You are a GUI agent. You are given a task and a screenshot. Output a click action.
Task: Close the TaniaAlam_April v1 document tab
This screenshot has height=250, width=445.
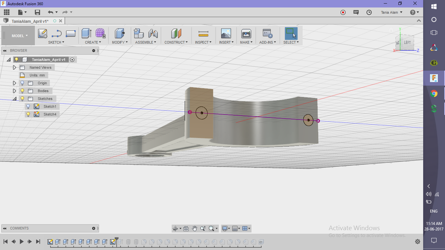coord(61,21)
